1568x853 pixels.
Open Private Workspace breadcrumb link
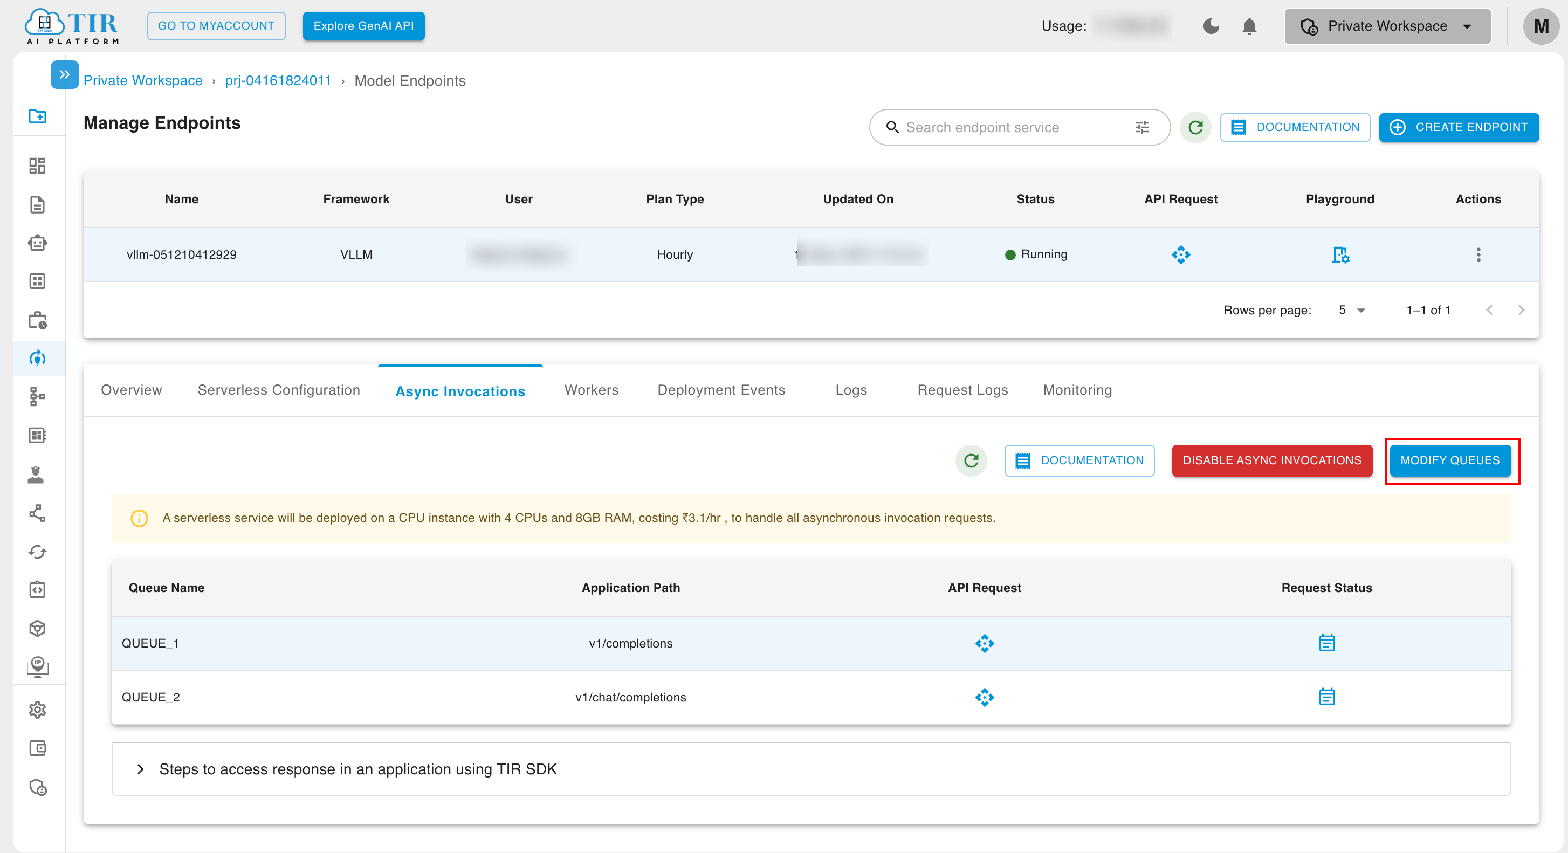tap(143, 80)
